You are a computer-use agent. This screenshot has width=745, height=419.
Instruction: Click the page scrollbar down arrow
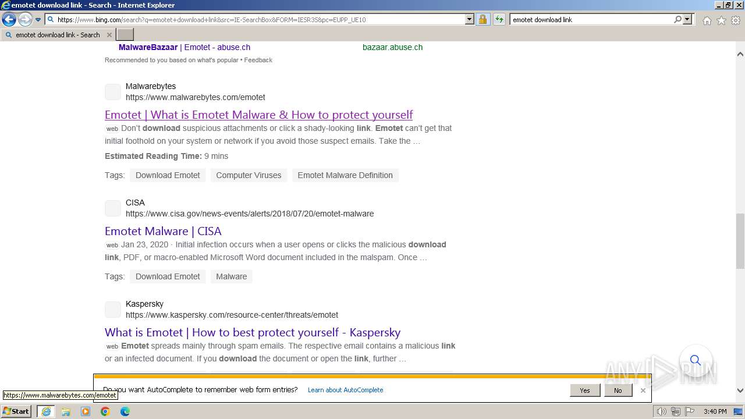pyautogui.click(x=740, y=390)
